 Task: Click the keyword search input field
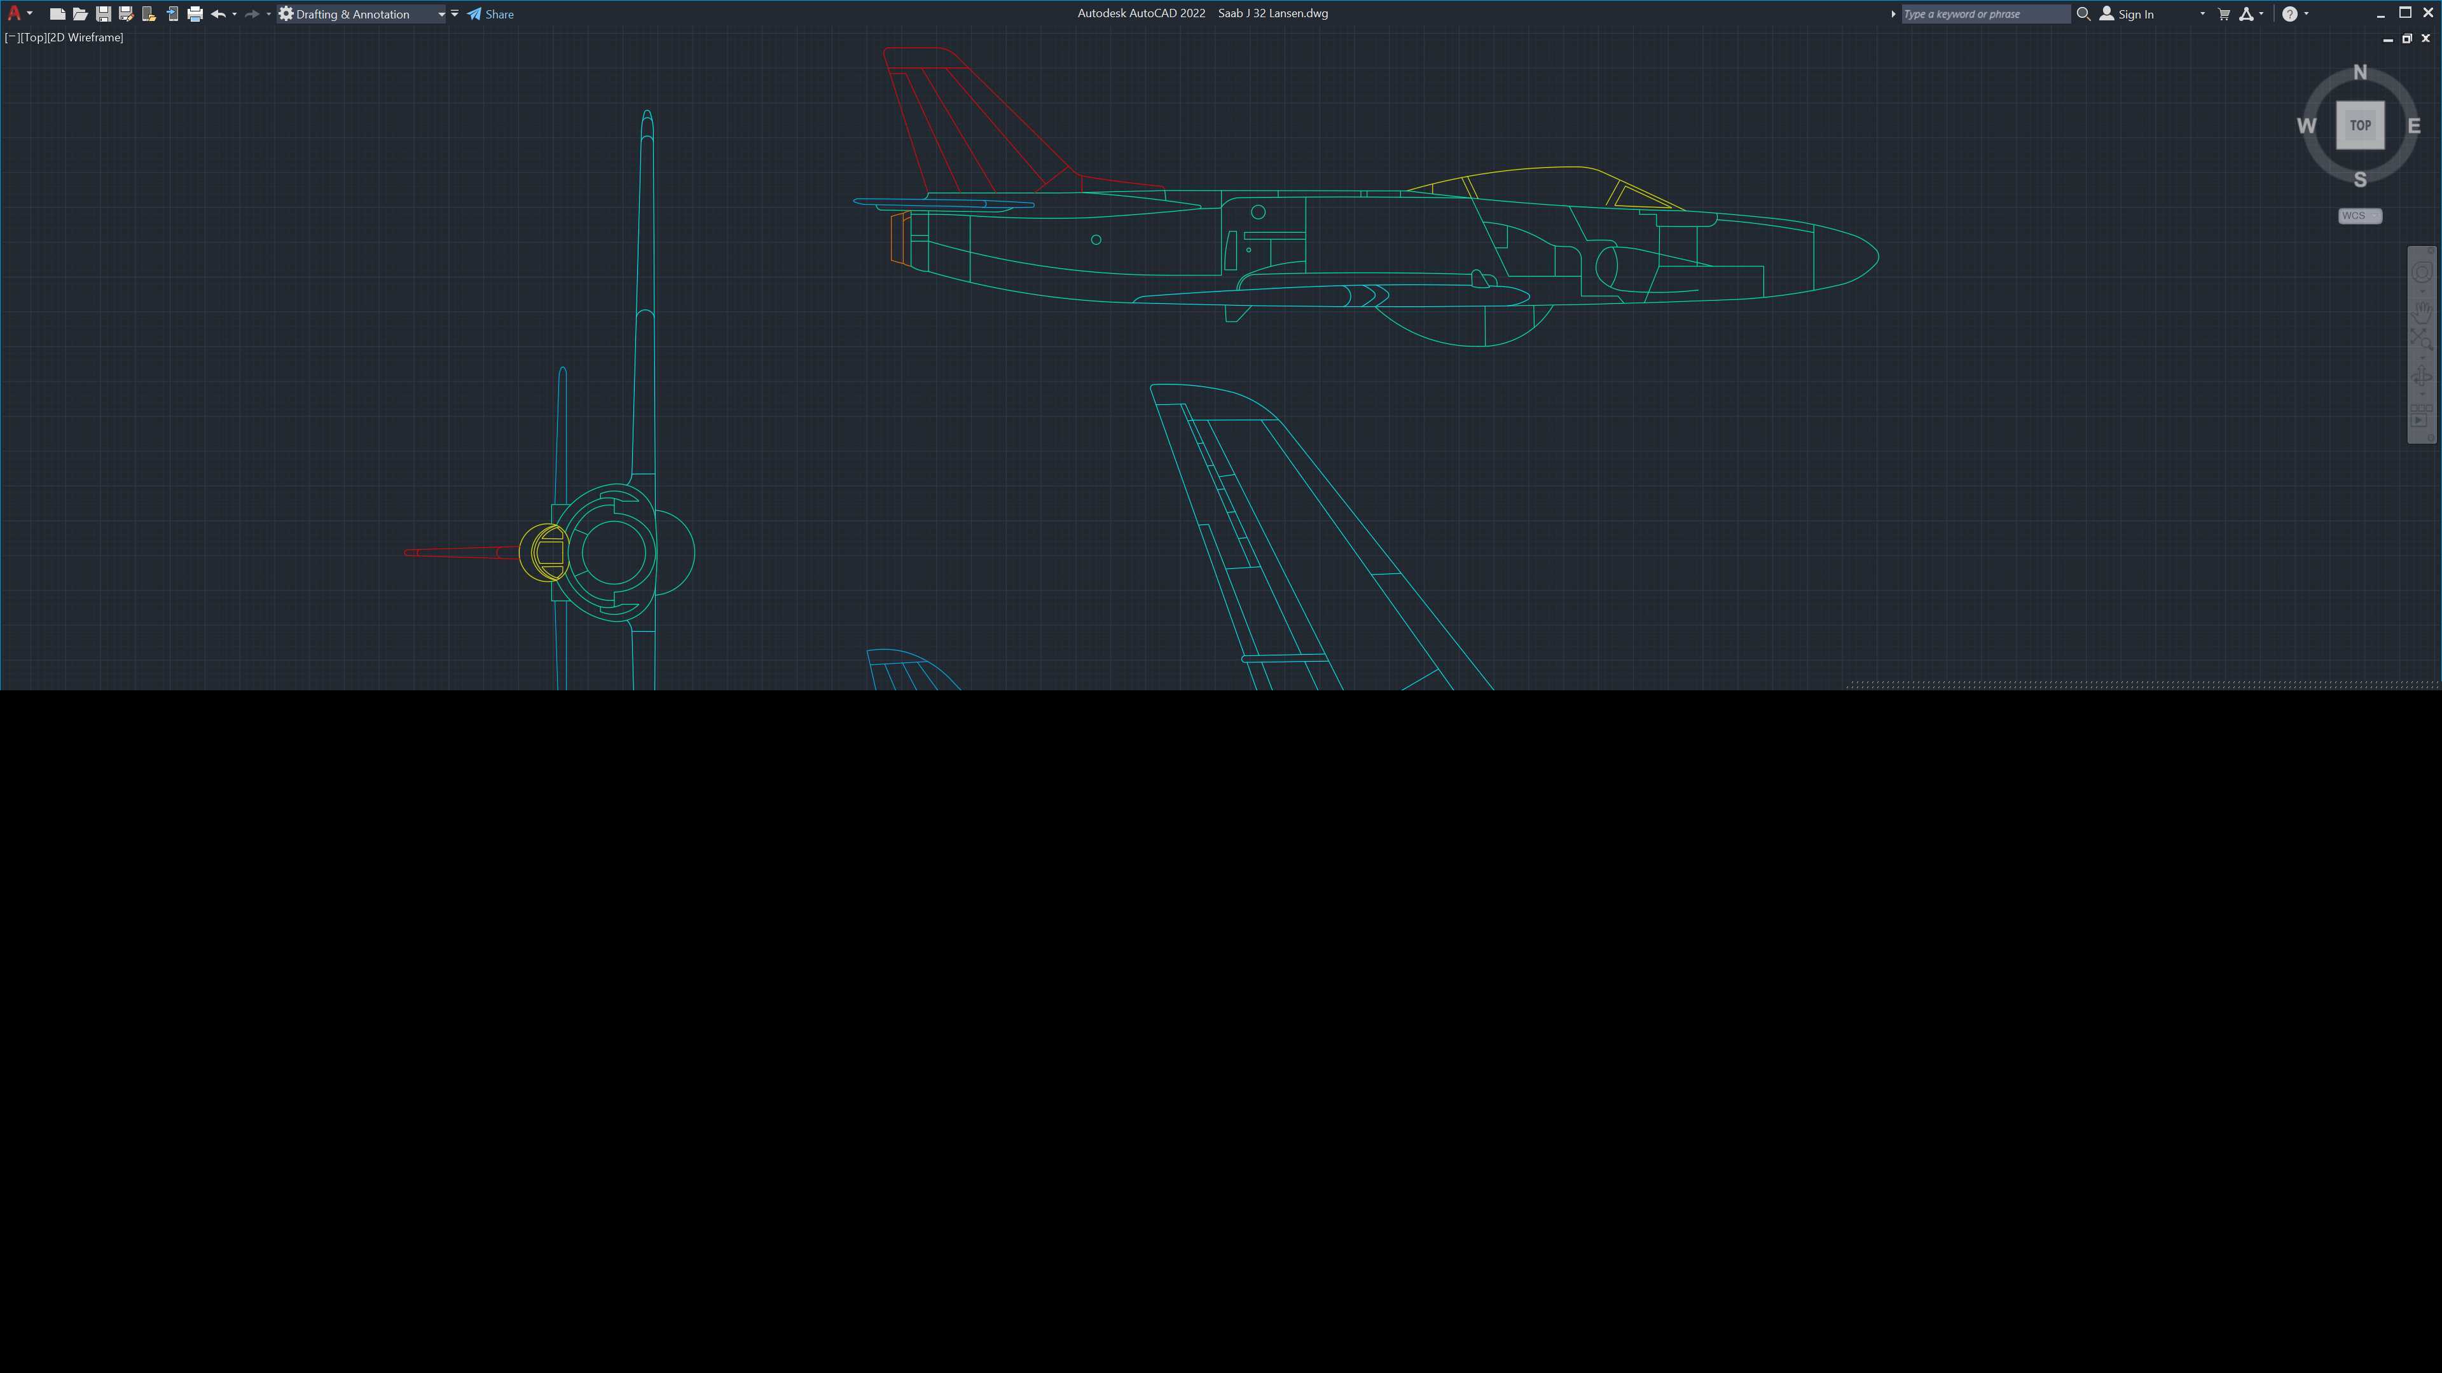coord(1985,14)
